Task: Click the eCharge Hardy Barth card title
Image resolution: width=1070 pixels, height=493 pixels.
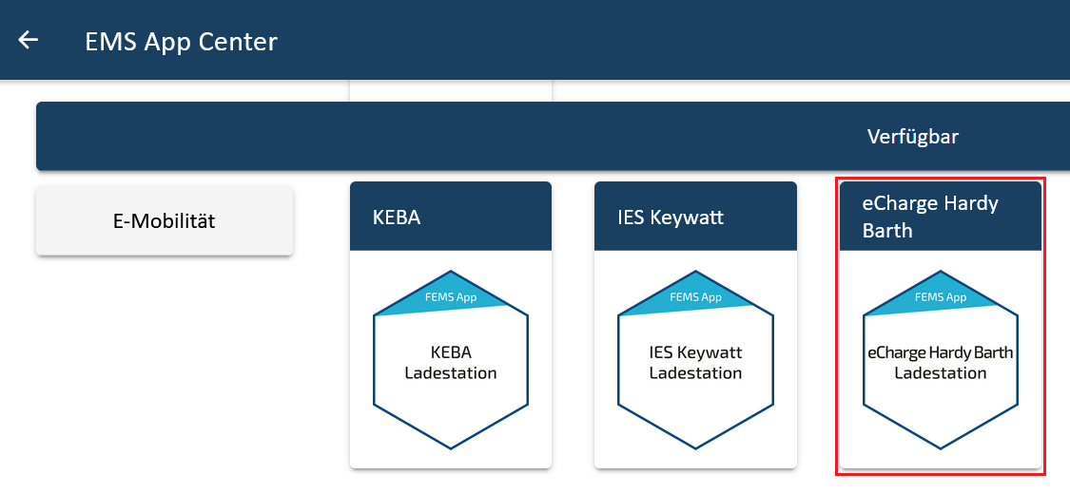Action: (x=930, y=217)
